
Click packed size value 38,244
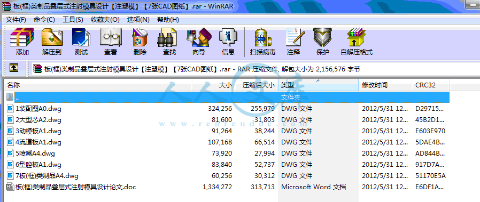[264, 131]
